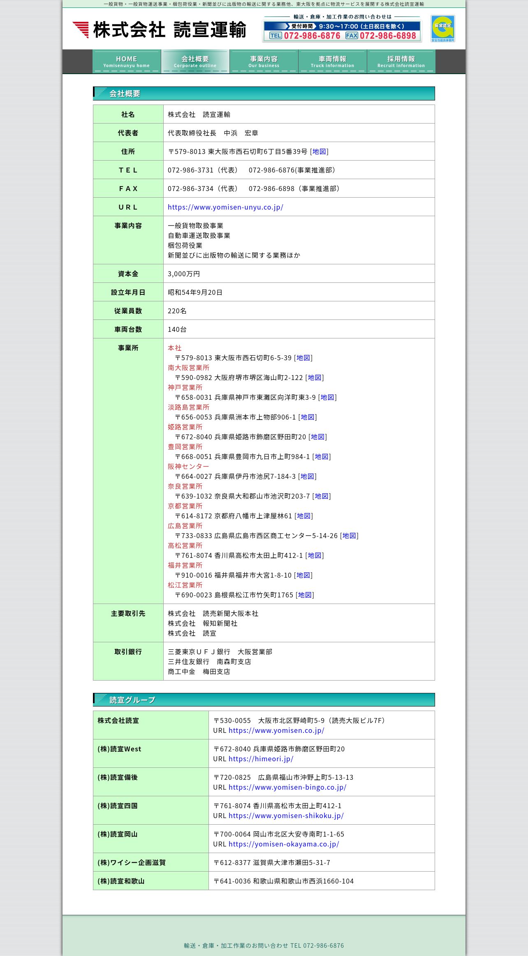This screenshot has width=528, height=956.
Task: Click the employee count 220名
Action: pyautogui.click(x=177, y=311)
